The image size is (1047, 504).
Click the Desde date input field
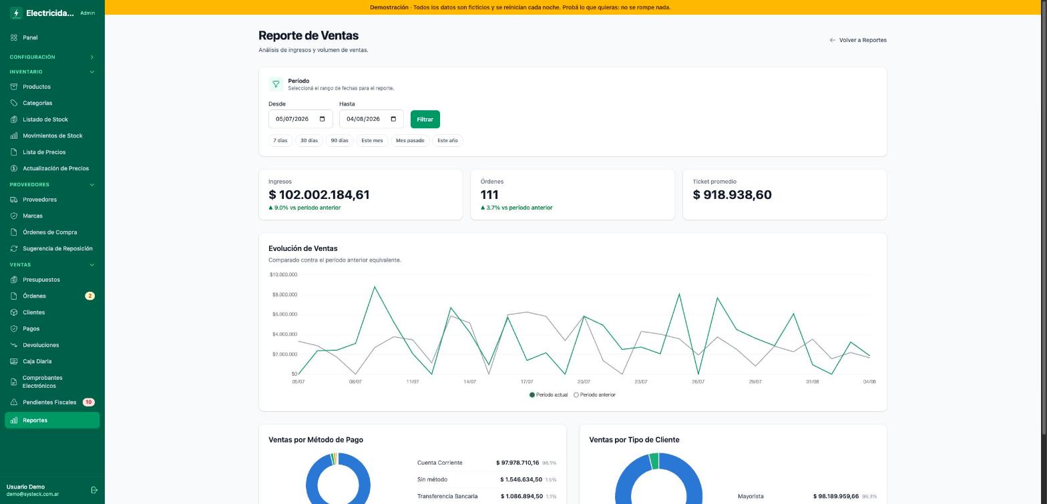300,119
